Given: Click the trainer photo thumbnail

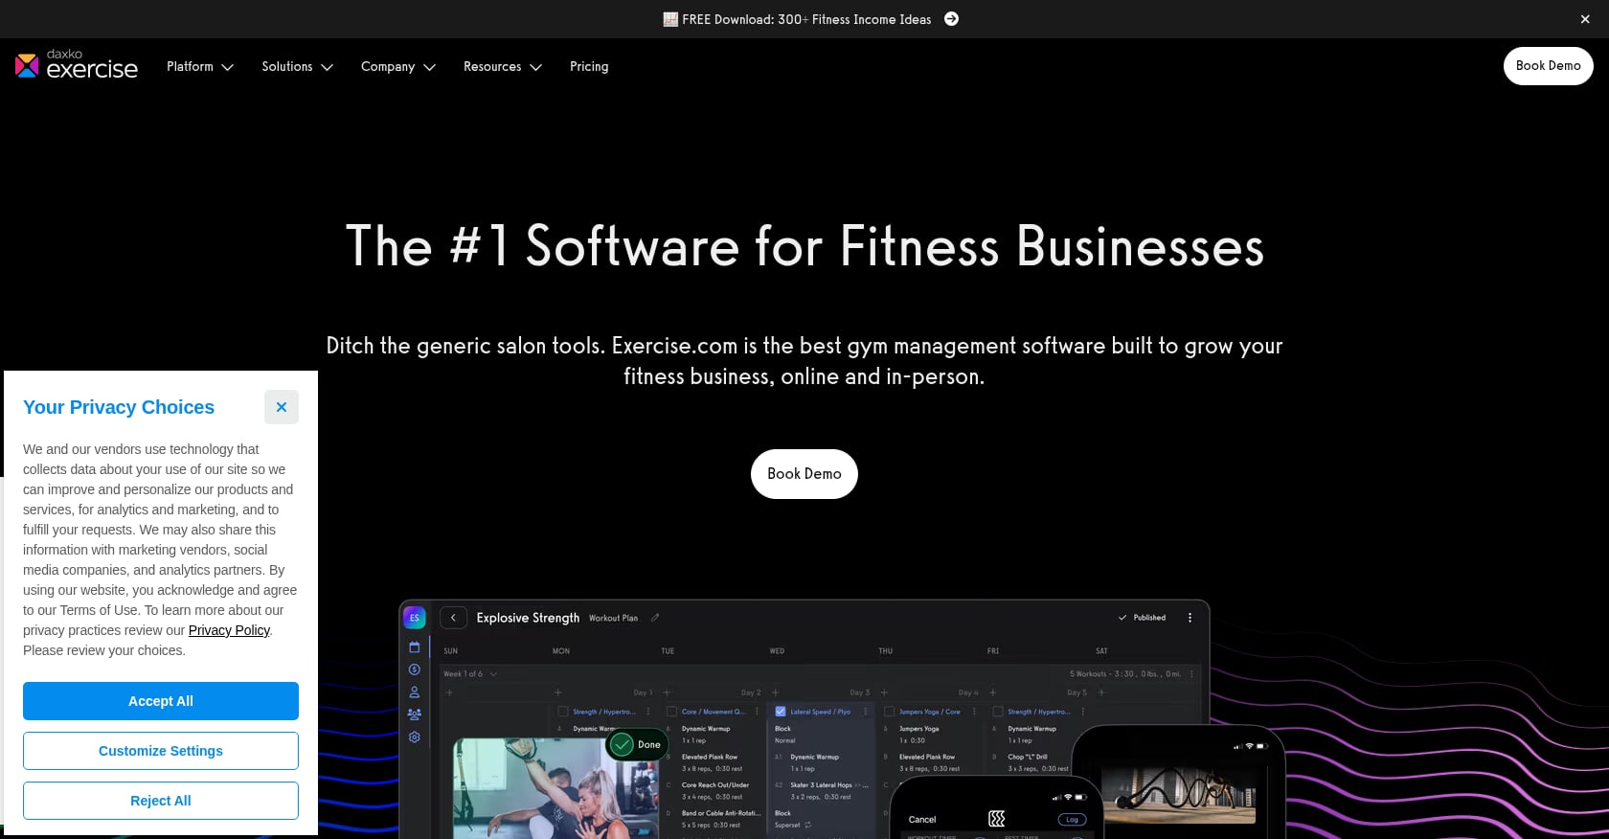Looking at the screenshot, I should pos(555,789).
